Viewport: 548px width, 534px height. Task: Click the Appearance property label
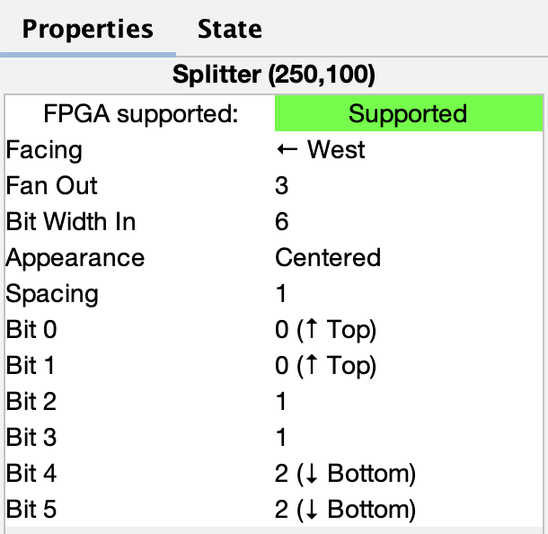pyautogui.click(x=75, y=258)
